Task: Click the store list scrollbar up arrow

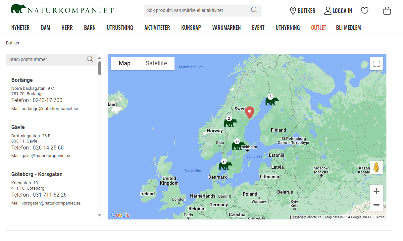Action: pyautogui.click(x=100, y=58)
